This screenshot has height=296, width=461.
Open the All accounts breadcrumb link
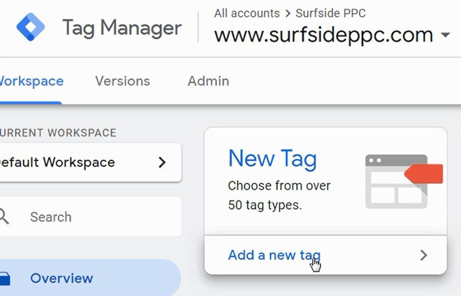coord(246,13)
